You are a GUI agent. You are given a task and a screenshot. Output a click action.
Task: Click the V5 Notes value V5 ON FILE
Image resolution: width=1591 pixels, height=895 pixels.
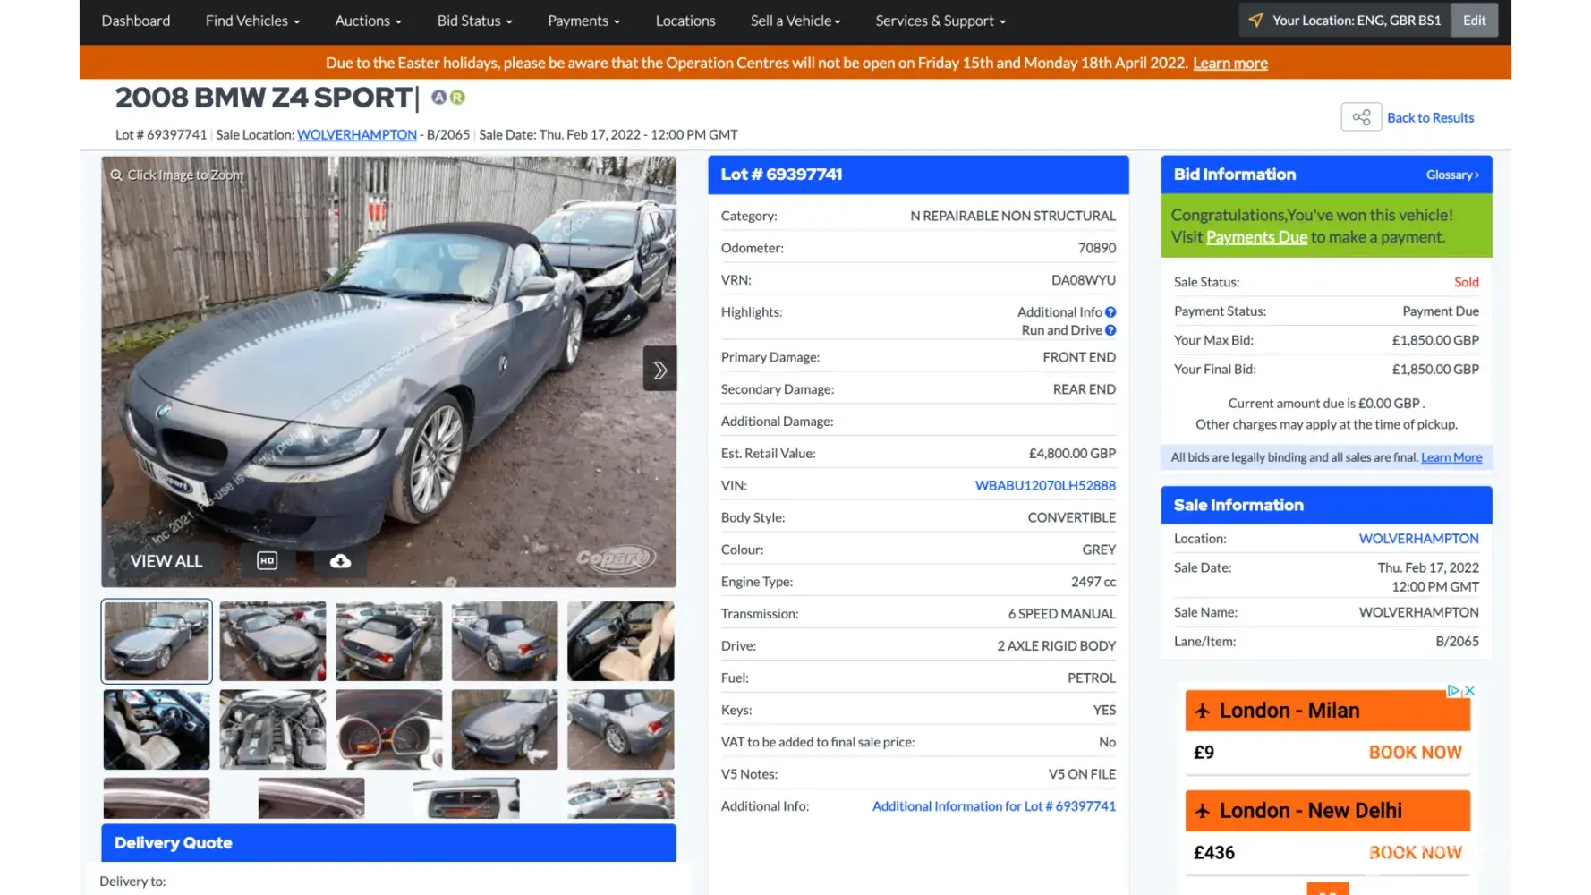1082,774
